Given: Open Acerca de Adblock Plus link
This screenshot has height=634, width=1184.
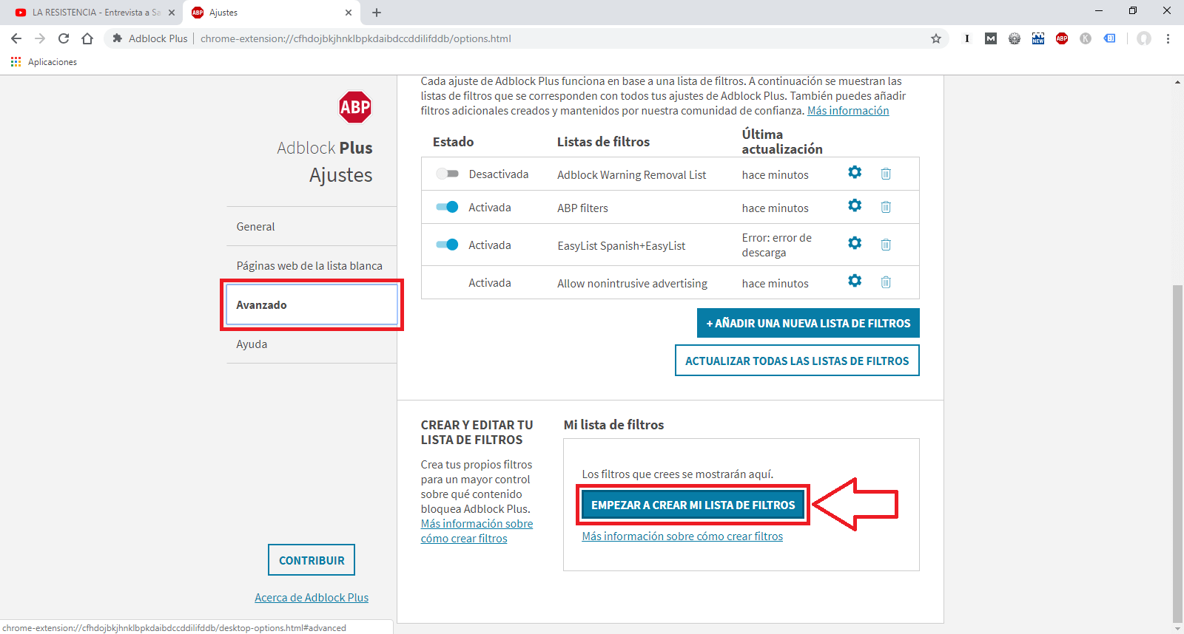Looking at the screenshot, I should 312,597.
